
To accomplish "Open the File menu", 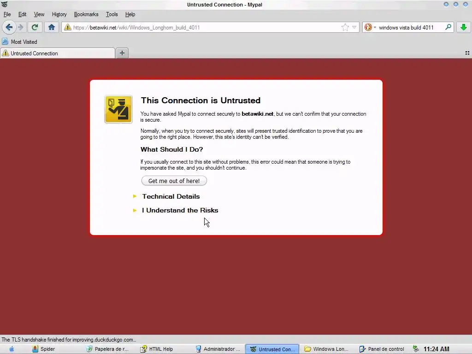I will (x=7, y=14).
